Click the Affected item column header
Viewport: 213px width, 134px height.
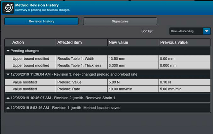82,42
